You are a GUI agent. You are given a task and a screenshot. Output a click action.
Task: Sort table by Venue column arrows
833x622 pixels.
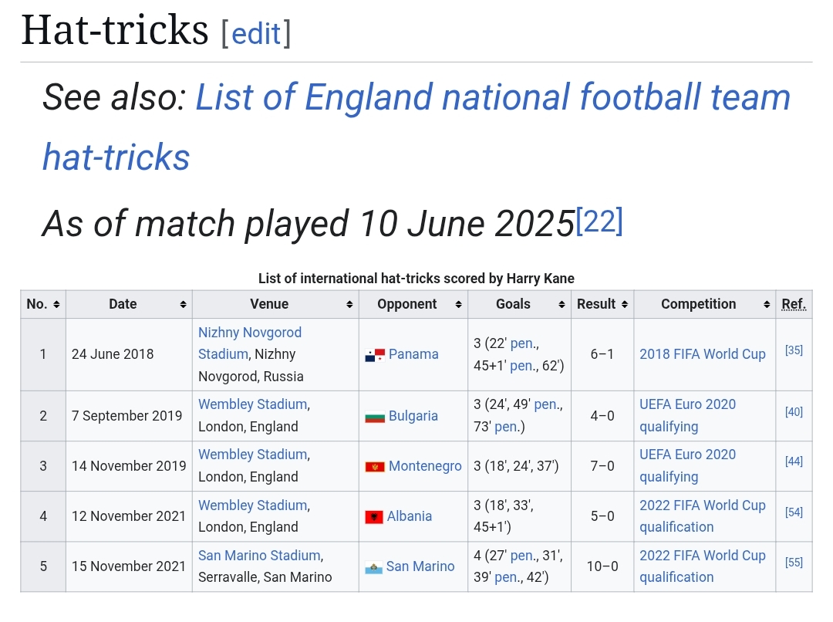tap(349, 305)
